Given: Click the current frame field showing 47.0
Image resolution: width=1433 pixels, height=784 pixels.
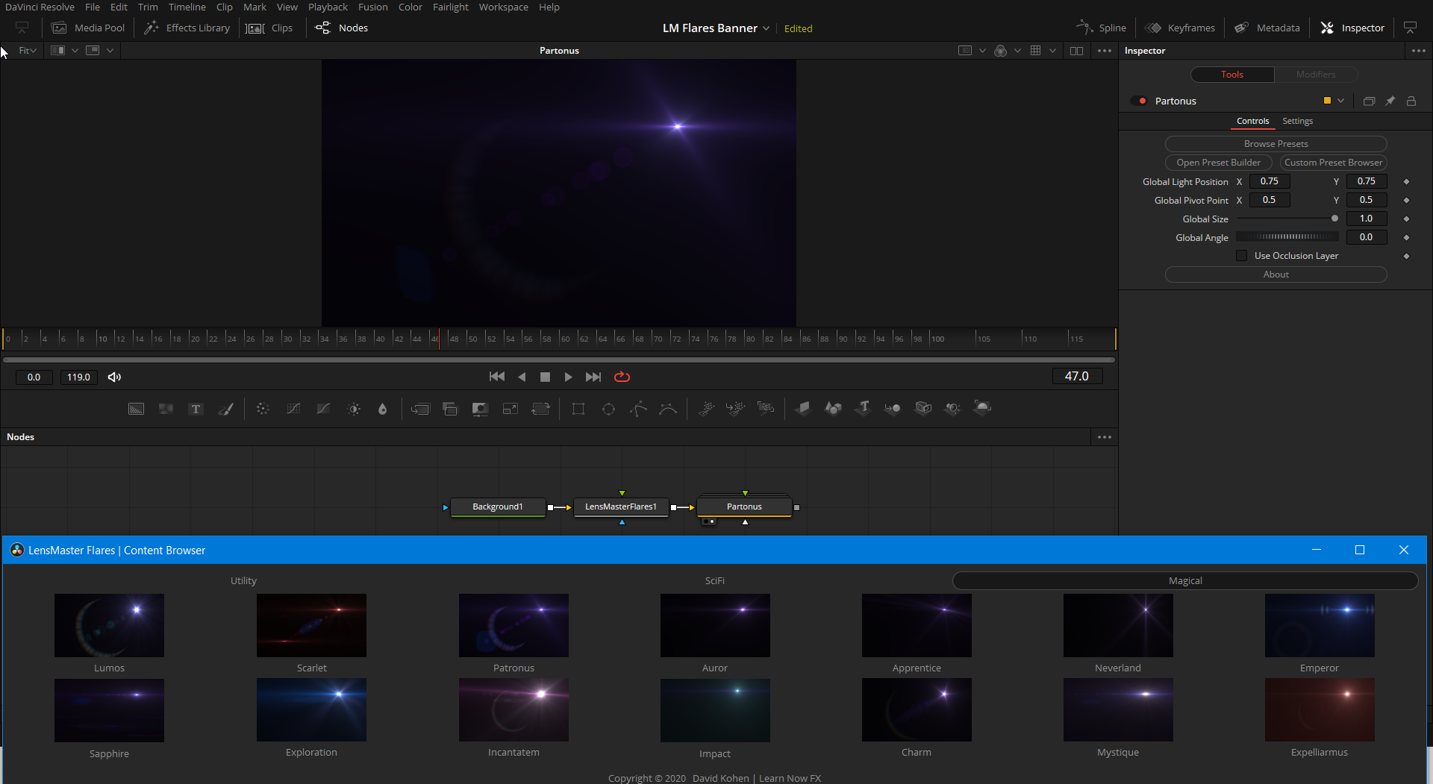Looking at the screenshot, I should (x=1077, y=377).
